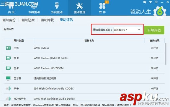Select AMD Radeon(TM) HD 6480G device name

point(51,58)
